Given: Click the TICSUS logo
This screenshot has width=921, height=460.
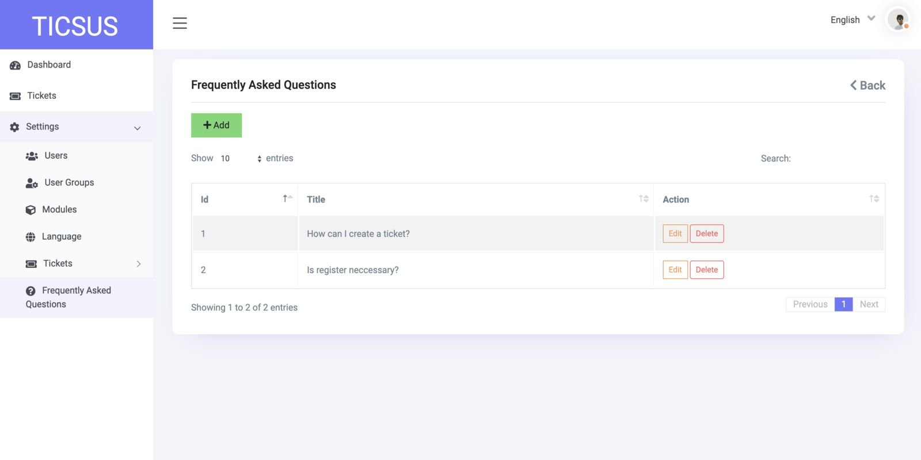Looking at the screenshot, I should pyautogui.click(x=75, y=26).
